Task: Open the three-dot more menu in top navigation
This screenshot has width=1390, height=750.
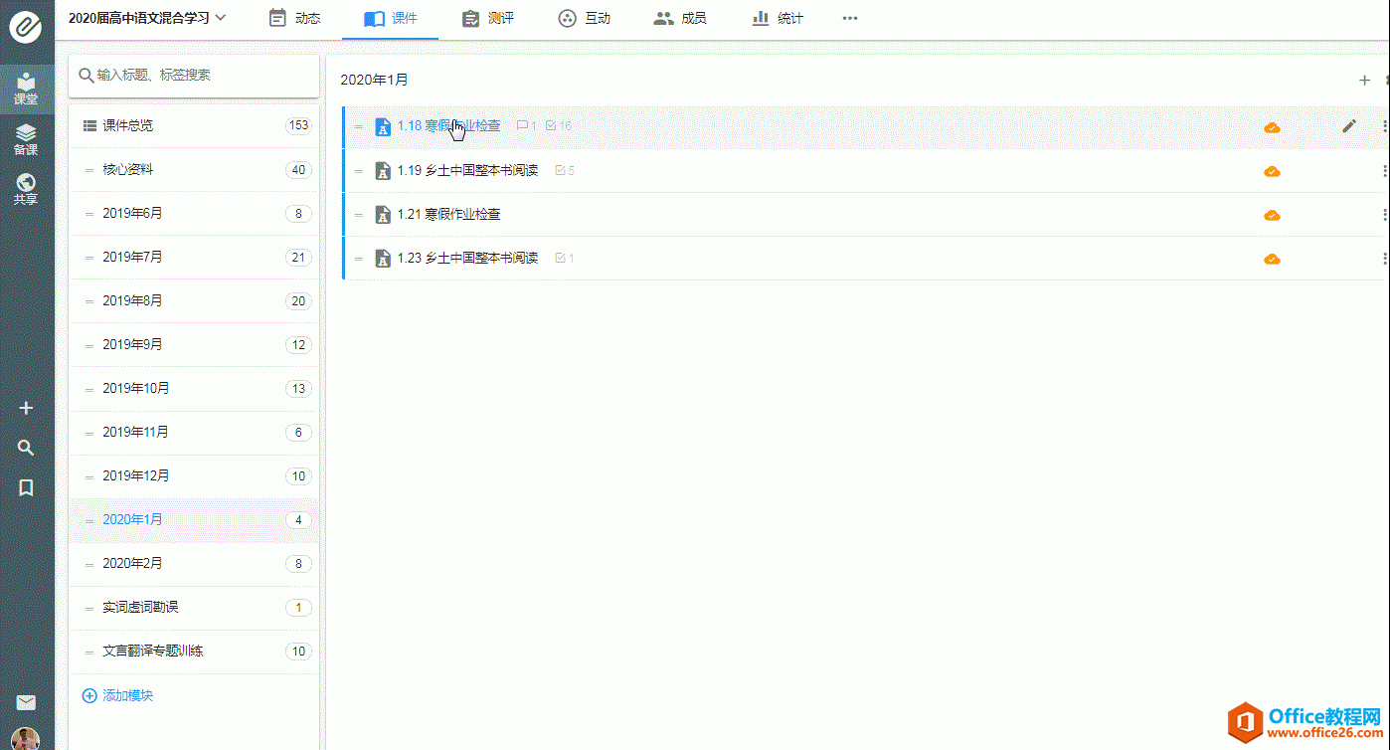Action: point(849,18)
